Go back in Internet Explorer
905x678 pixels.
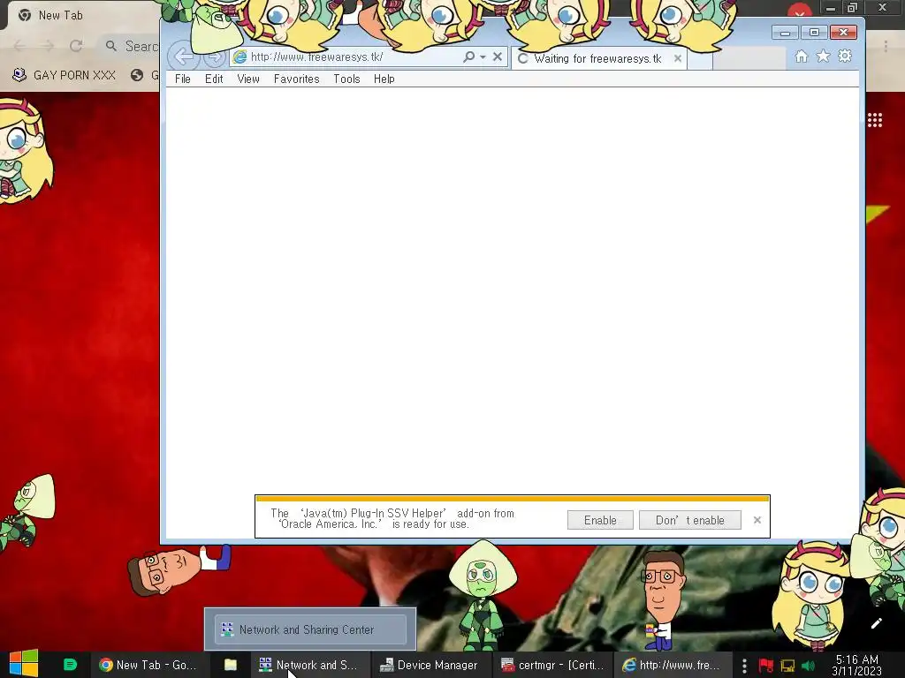[x=184, y=56]
